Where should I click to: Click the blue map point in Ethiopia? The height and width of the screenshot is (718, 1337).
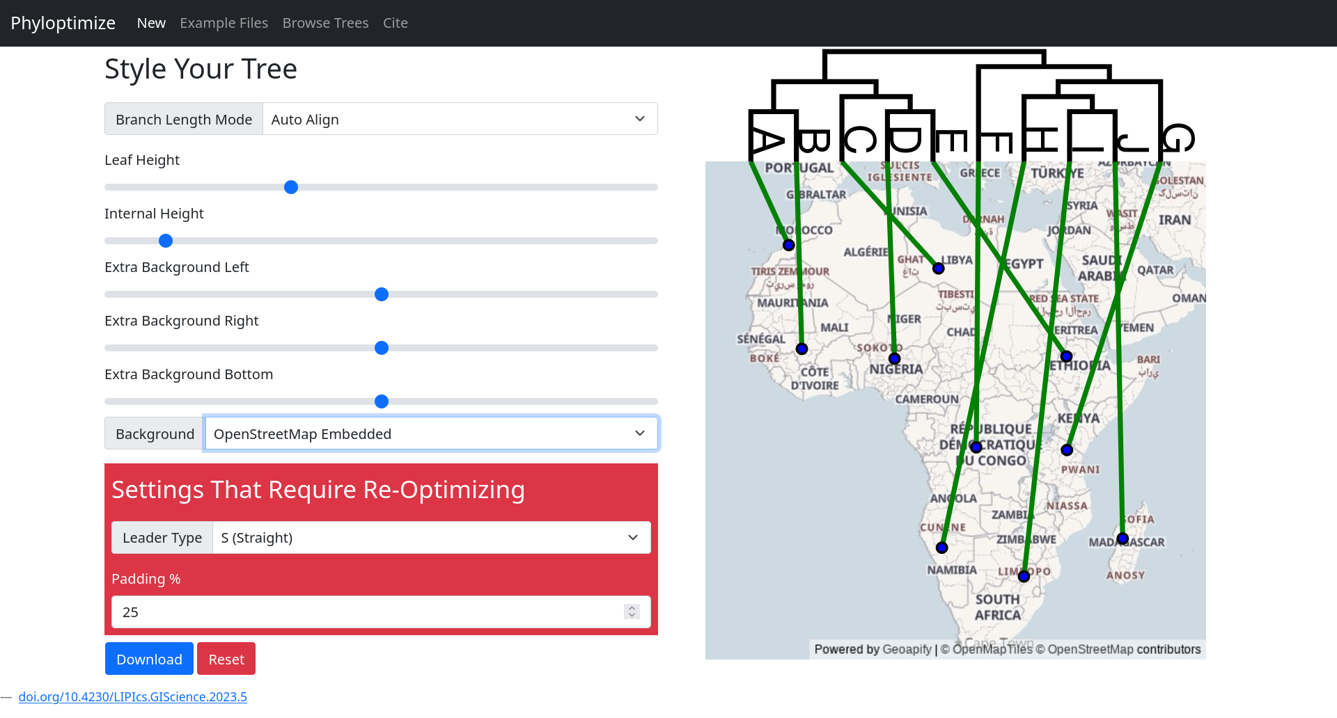[x=1066, y=357]
